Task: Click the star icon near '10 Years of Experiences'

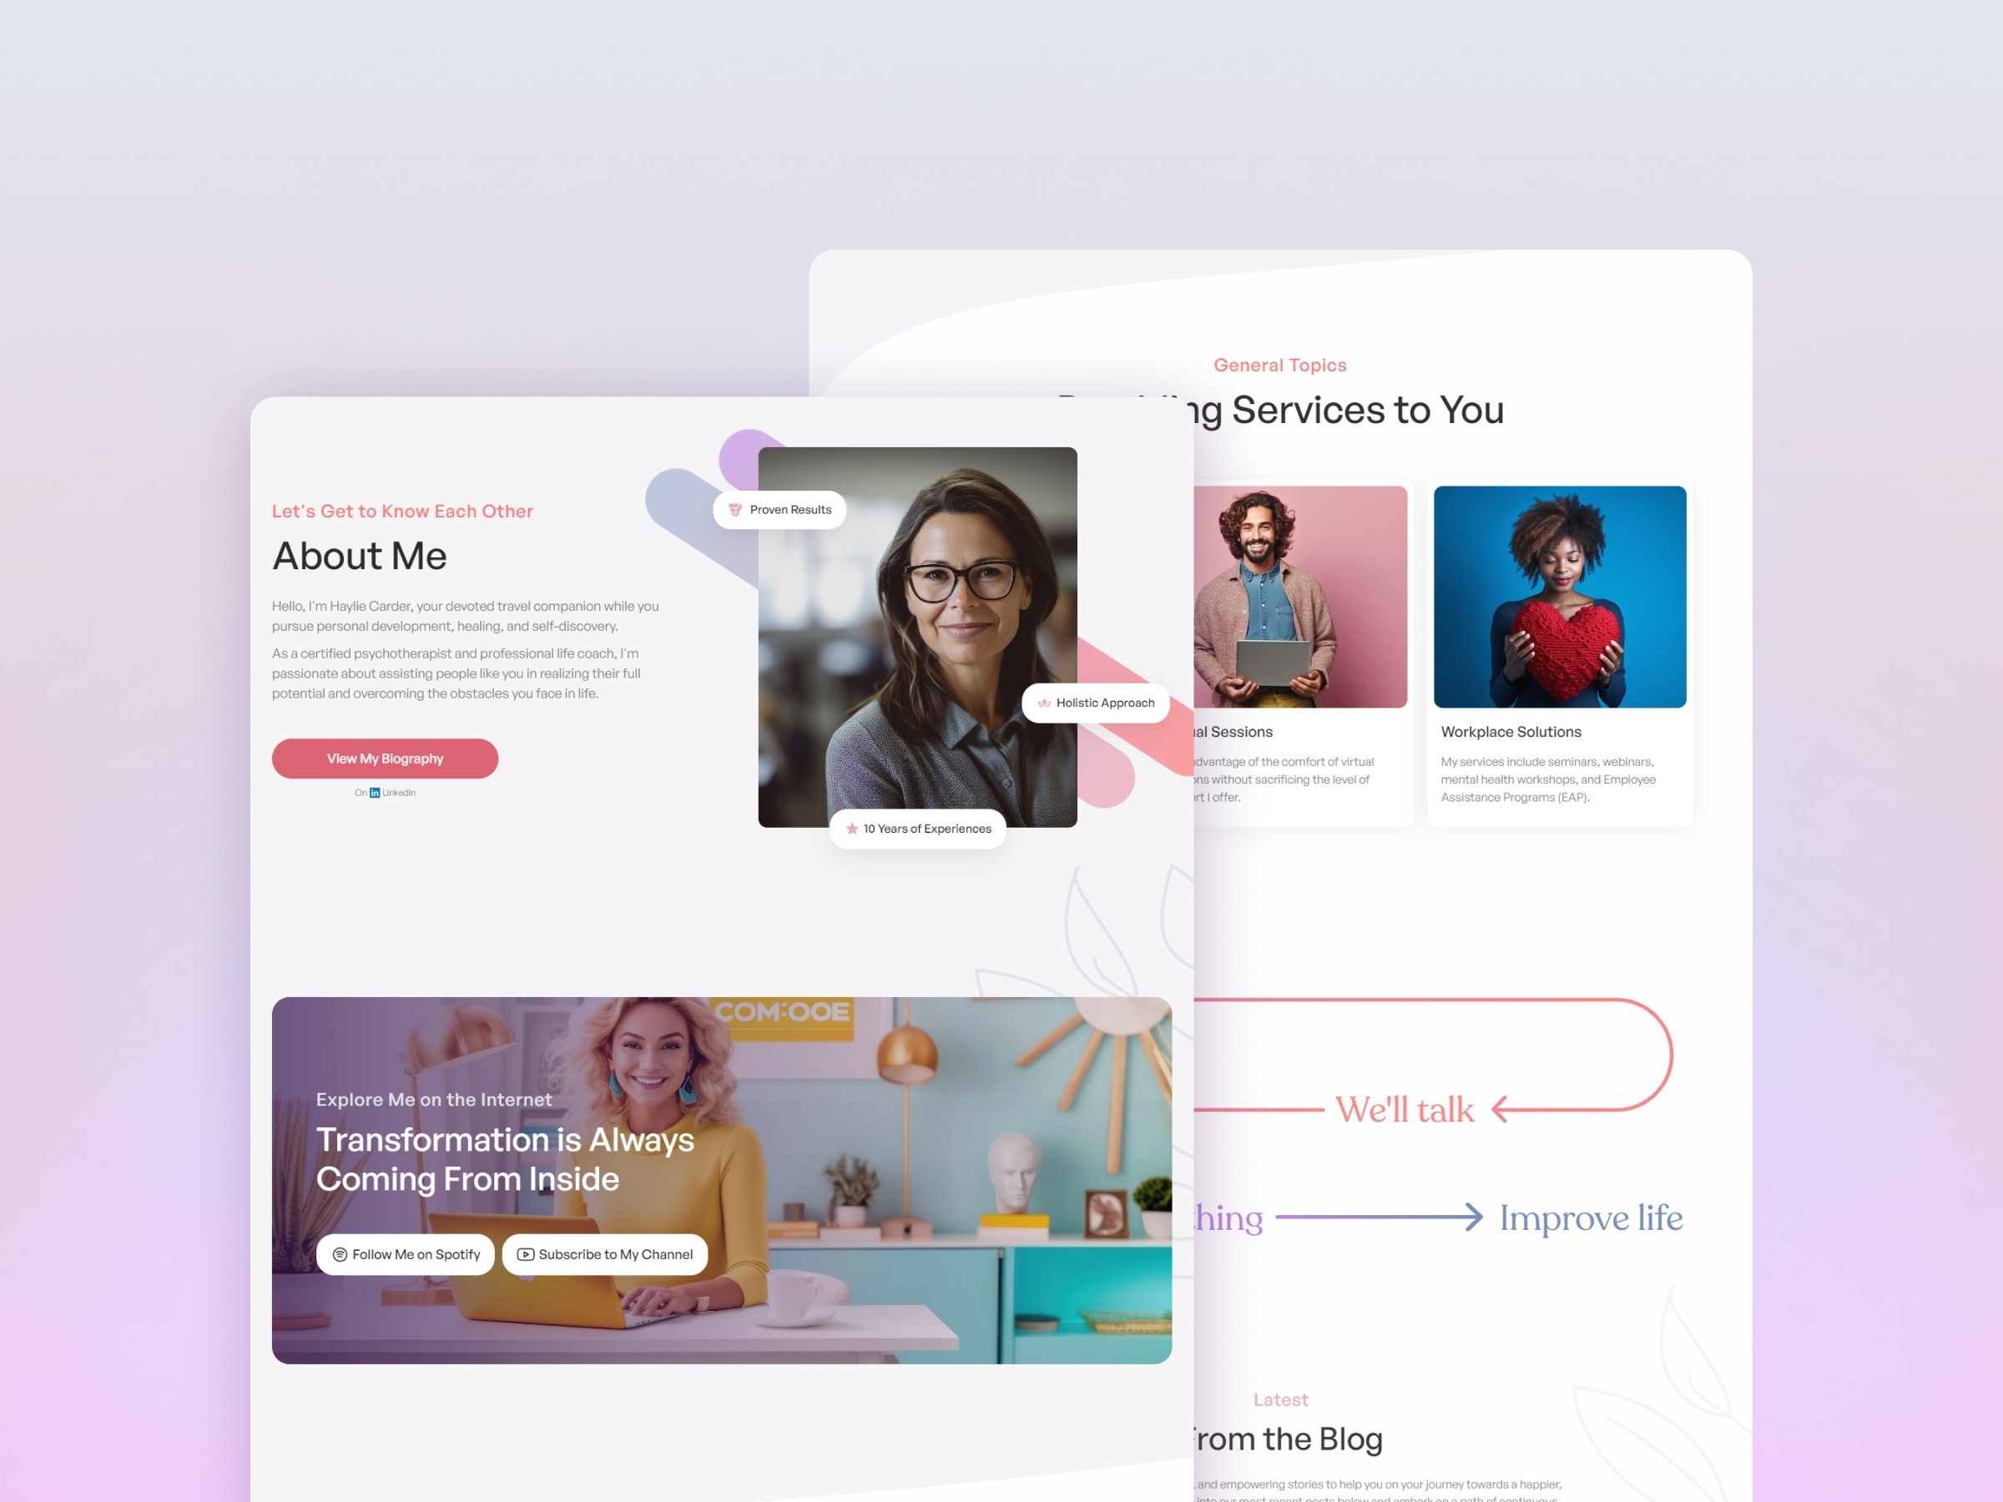Action: pos(851,827)
